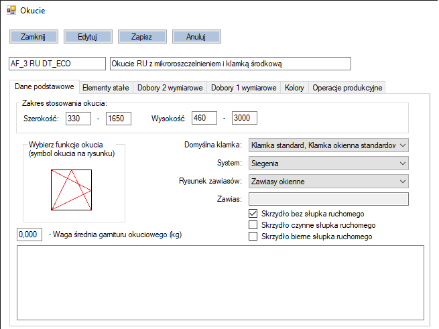Click the AF_3 RU DT_ECO code field
Image resolution: width=439 pixels, height=329 pixels.
[57, 64]
